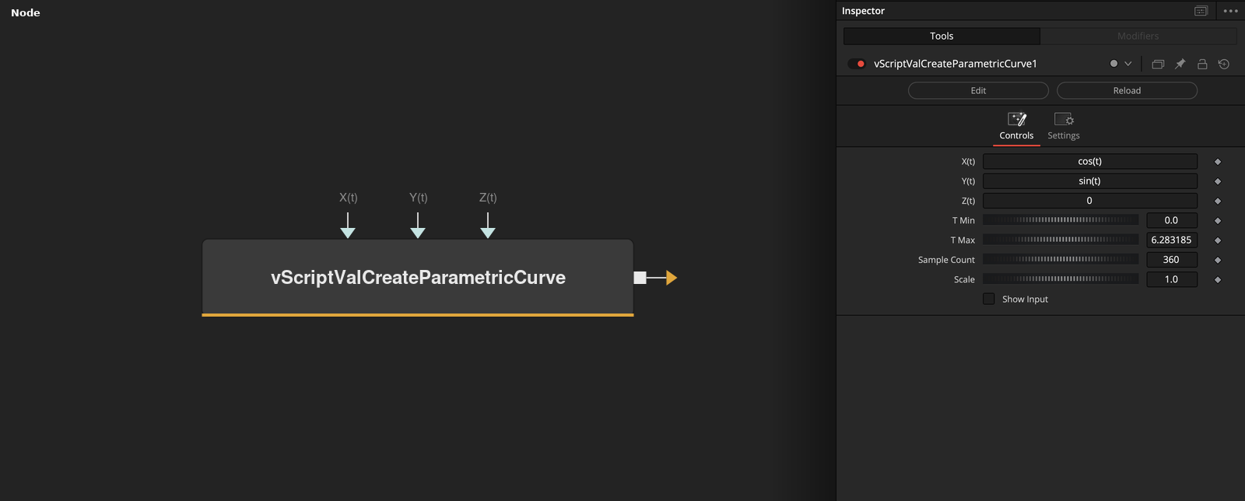This screenshot has width=1245, height=501.
Task: Select the vScriptValCreateParametricCurve node
Action: coord(418,278)
